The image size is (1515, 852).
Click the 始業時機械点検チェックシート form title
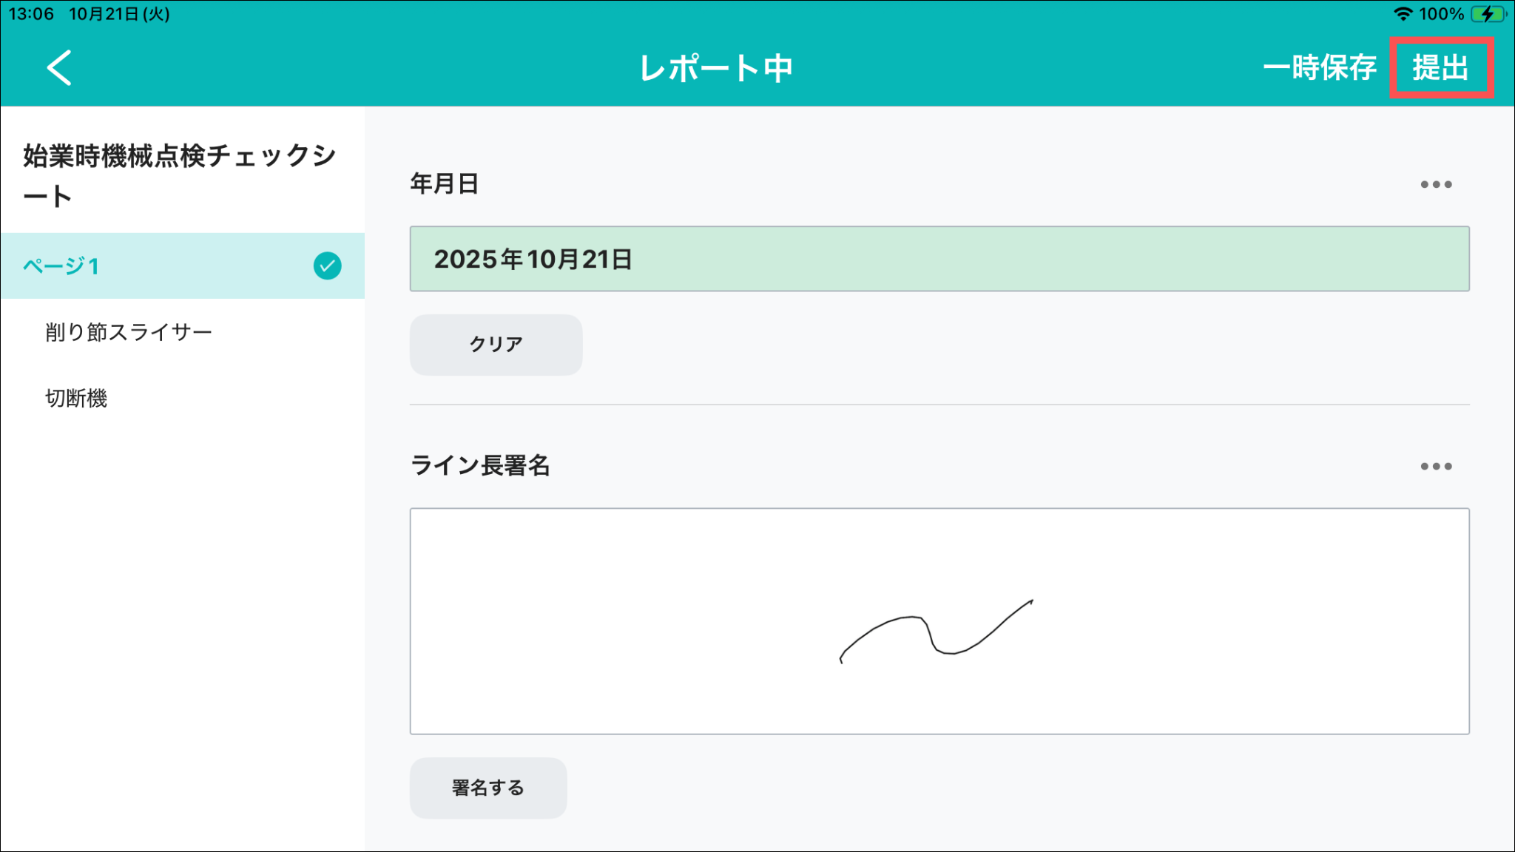click(180, 175)
